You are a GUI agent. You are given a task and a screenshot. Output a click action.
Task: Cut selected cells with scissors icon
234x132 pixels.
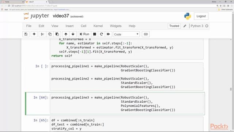pyautogui.click(x=42, y=34)
